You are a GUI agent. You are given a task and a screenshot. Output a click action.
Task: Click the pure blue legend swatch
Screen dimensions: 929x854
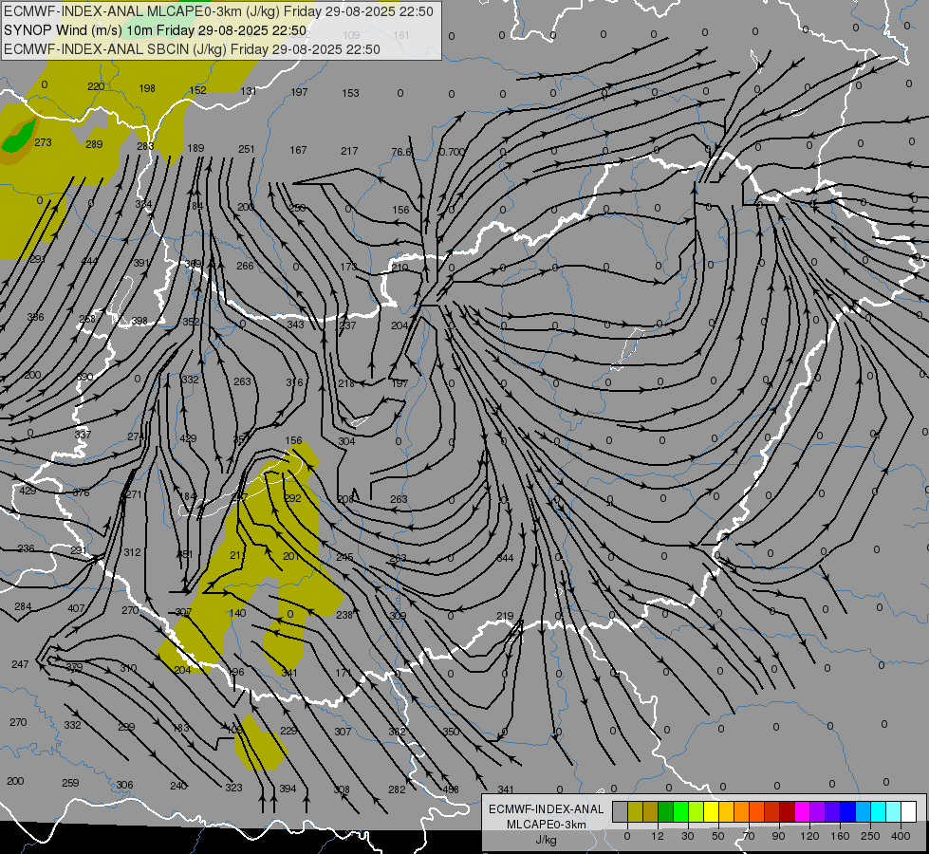click(847, 812)
